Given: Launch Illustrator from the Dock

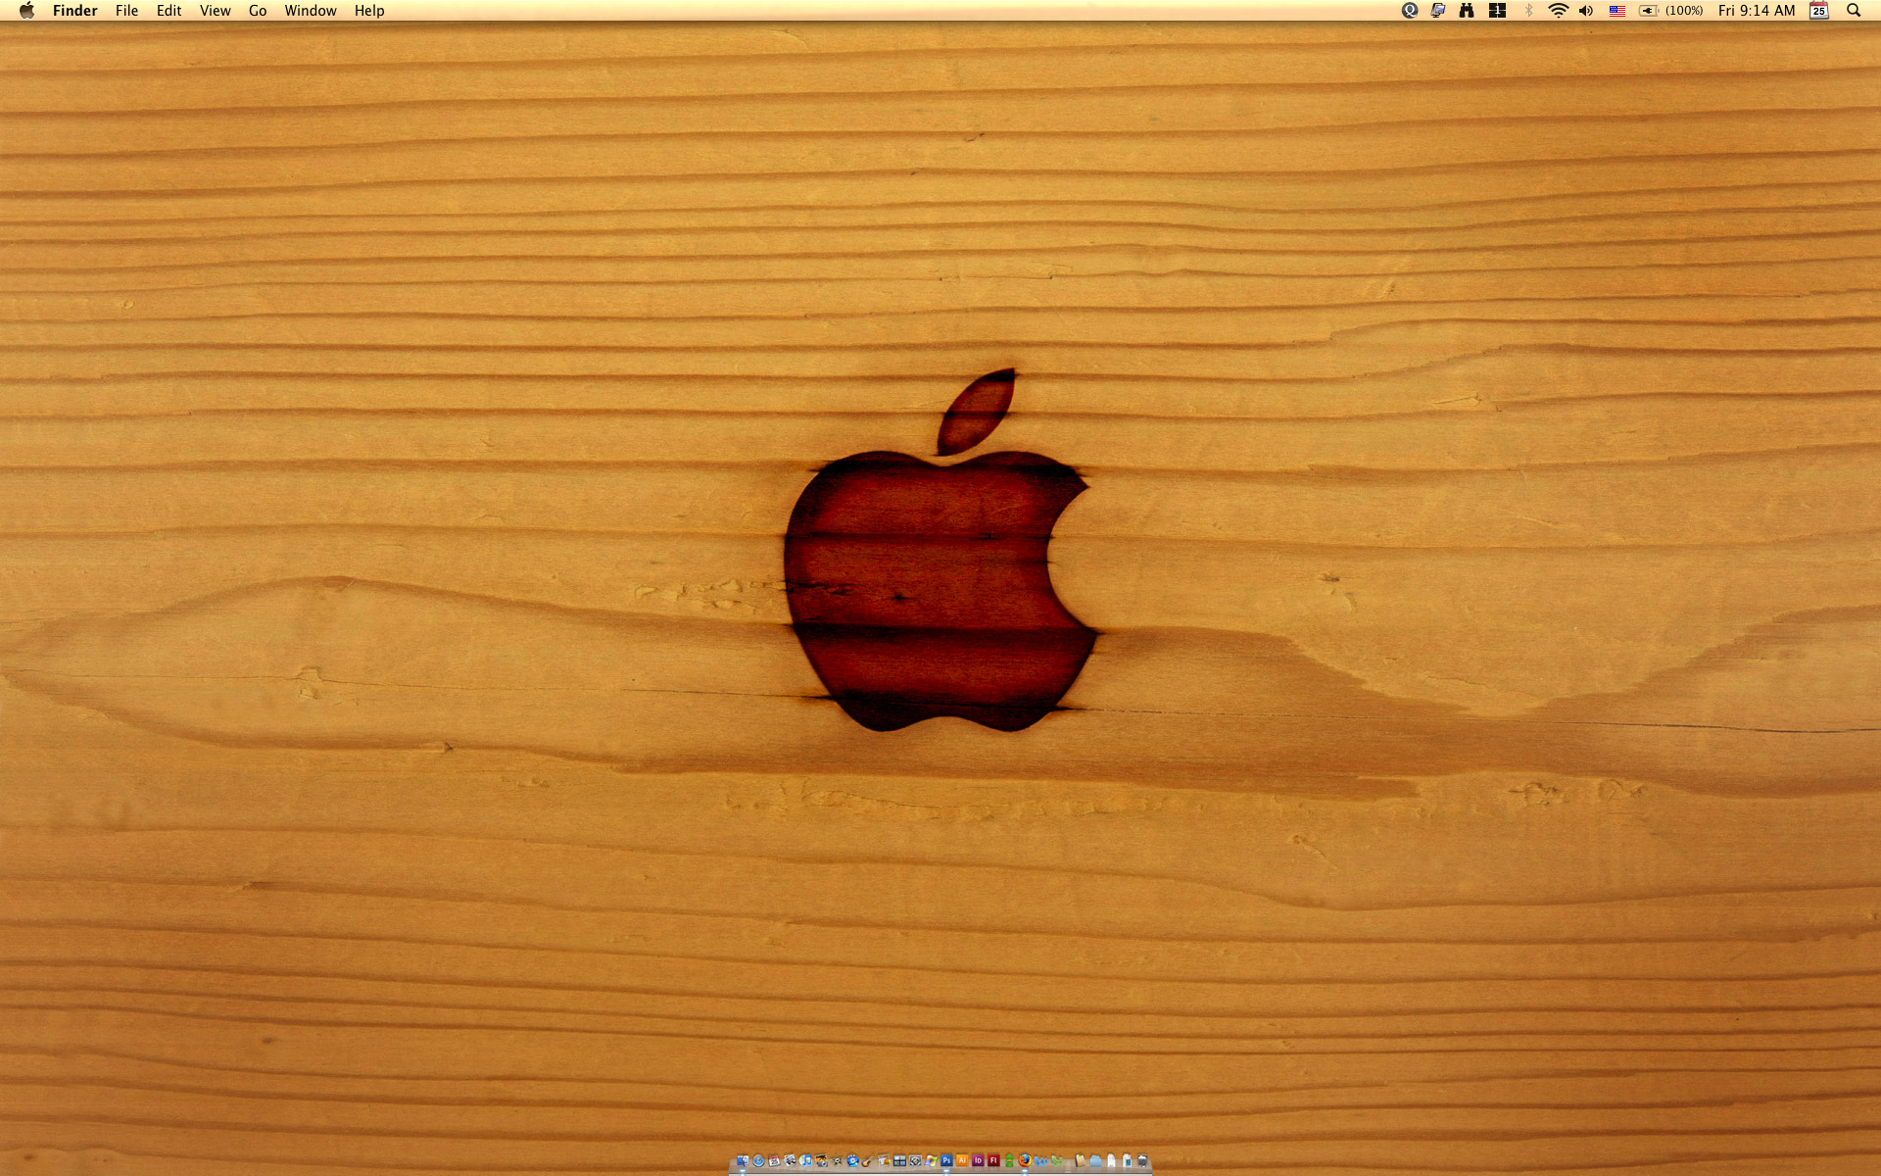Looking at the screenshot, I should coord(962,1160).
